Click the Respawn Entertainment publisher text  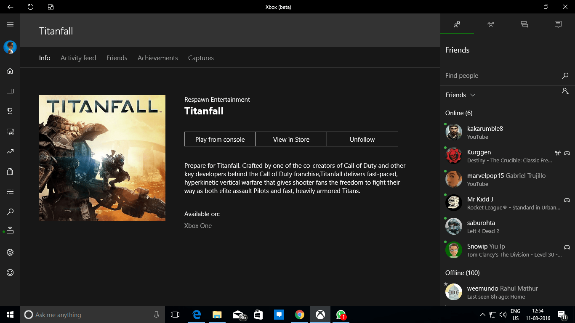[x=217, y=100]
